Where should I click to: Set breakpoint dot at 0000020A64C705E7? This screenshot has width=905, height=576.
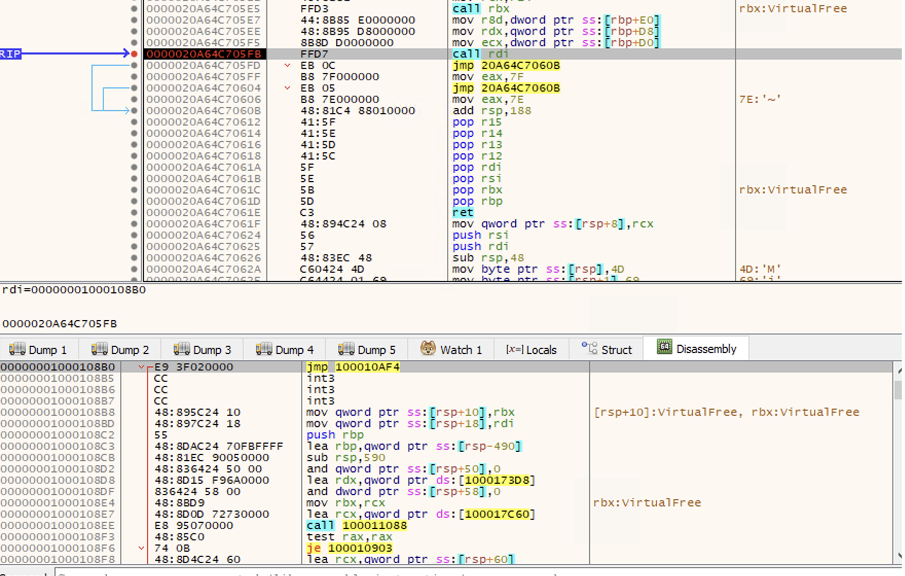(134, 20)
